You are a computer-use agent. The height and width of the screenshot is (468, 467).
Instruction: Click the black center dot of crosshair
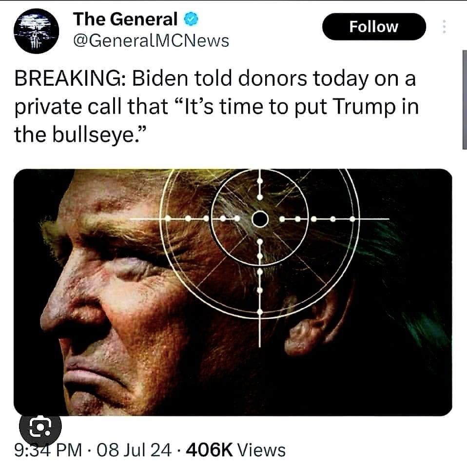pos(260,219)
